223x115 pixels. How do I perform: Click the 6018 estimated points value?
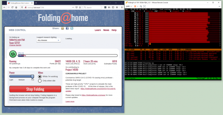(x=114, y=61)
